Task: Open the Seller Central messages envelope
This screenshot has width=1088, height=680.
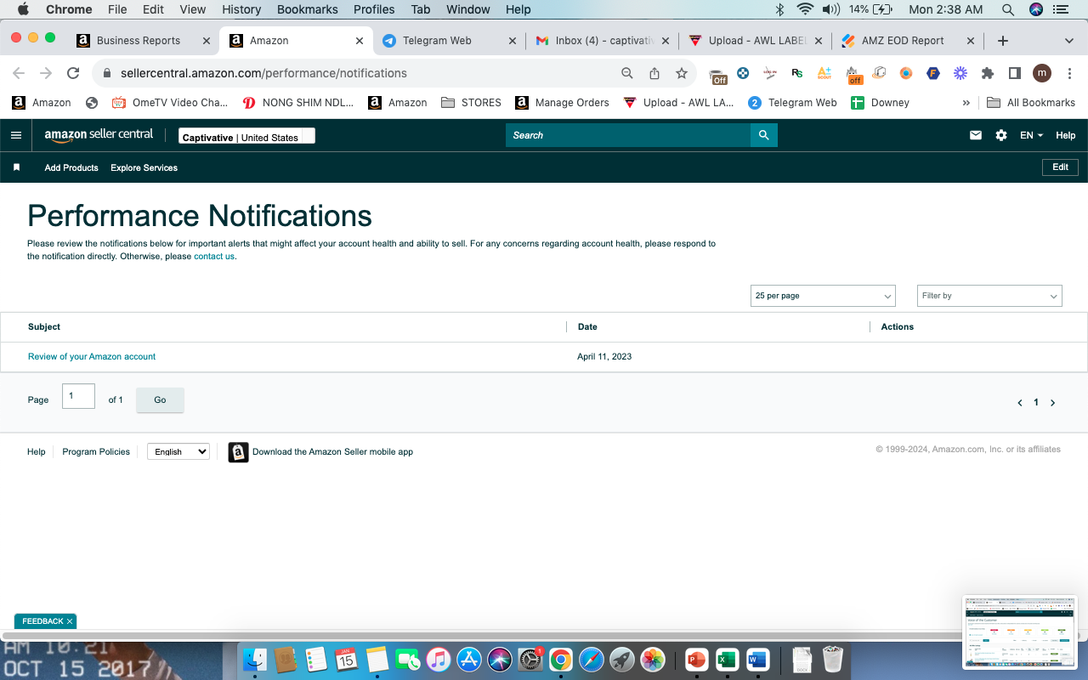Action: (x=976, y=135)
